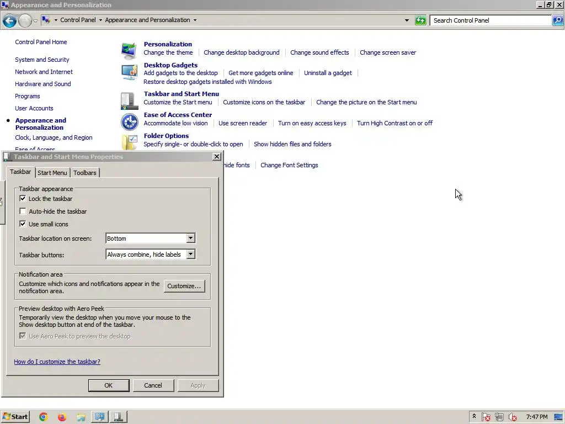Click the Control Panel taskbar button
This screenshot has width=565, height=424.
(x=100, y=417)
